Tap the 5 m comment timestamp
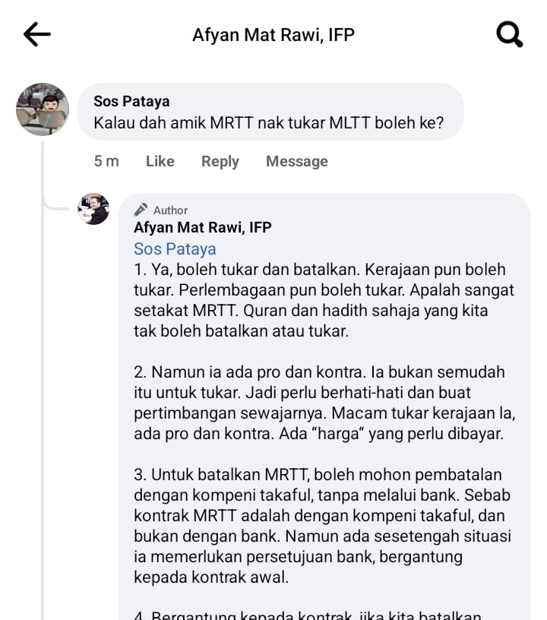Image resolution: width=547 pixels, height=620 pixels. coord(106,161)
